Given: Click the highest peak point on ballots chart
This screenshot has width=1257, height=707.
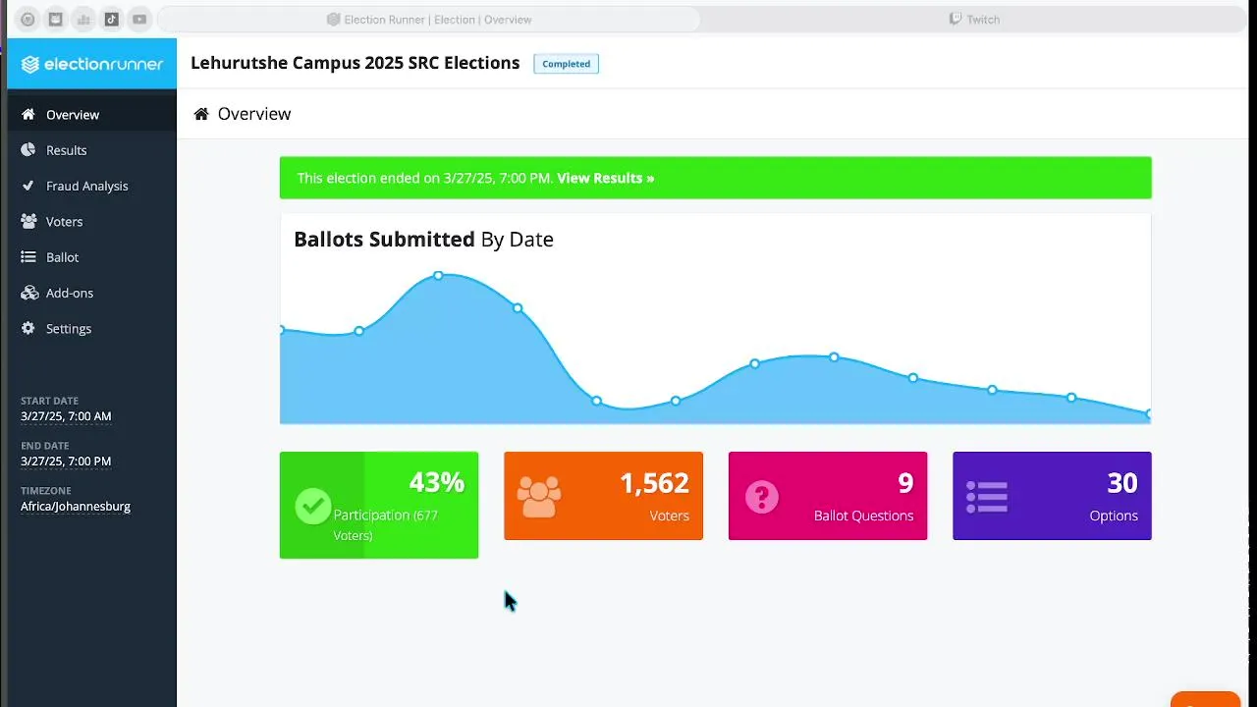Looking at the screenshot, I should (x=438, y=276).
